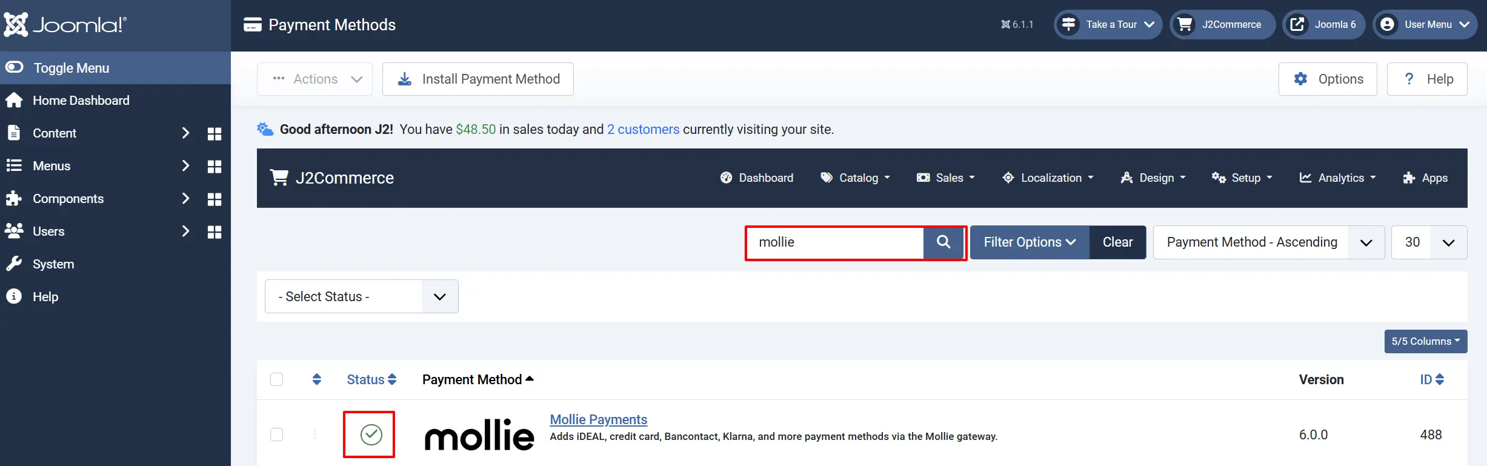This screenshot has width=1487, height=466.
Task: Expand the Content sidebar submenu arrow
Action: [x=185, y=133]
